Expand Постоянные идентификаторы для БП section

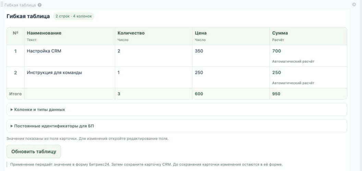177,126
